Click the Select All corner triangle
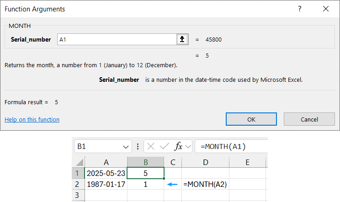Image resolution: width=340 pixels, height=202 pixels. coord(79,162)
